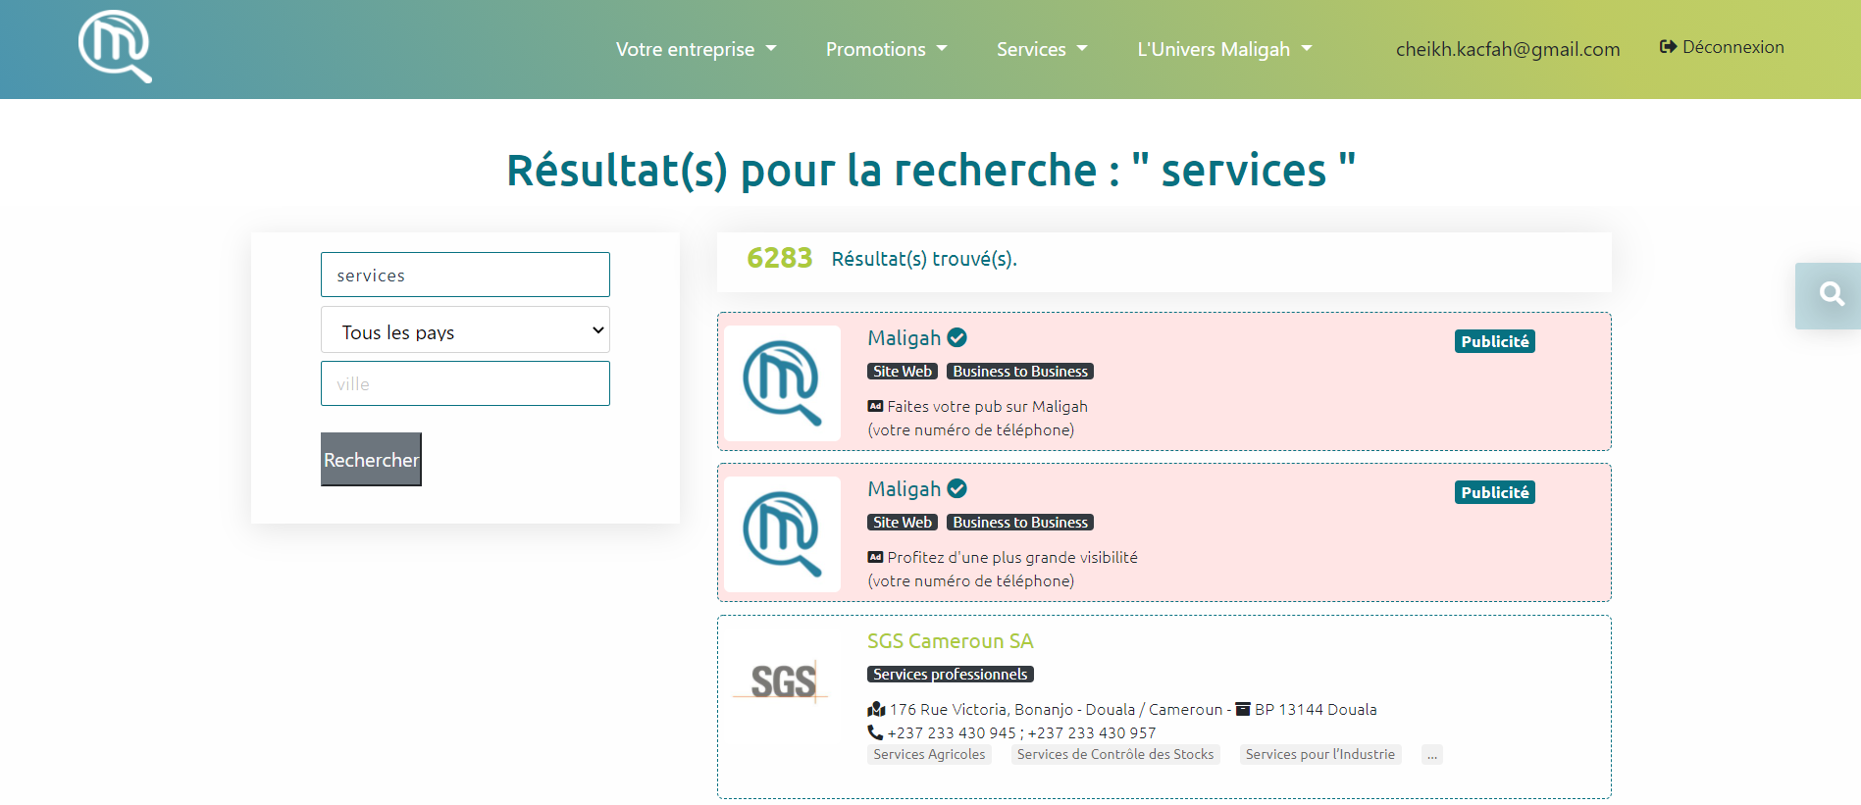
Task: Click Site Web tag on second Maligah listing
Action: [x=903, y=523]
